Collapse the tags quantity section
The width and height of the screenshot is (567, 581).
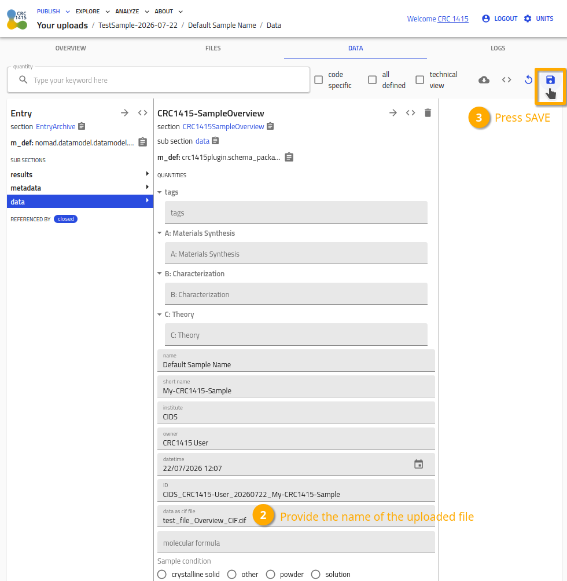(160, 192)
